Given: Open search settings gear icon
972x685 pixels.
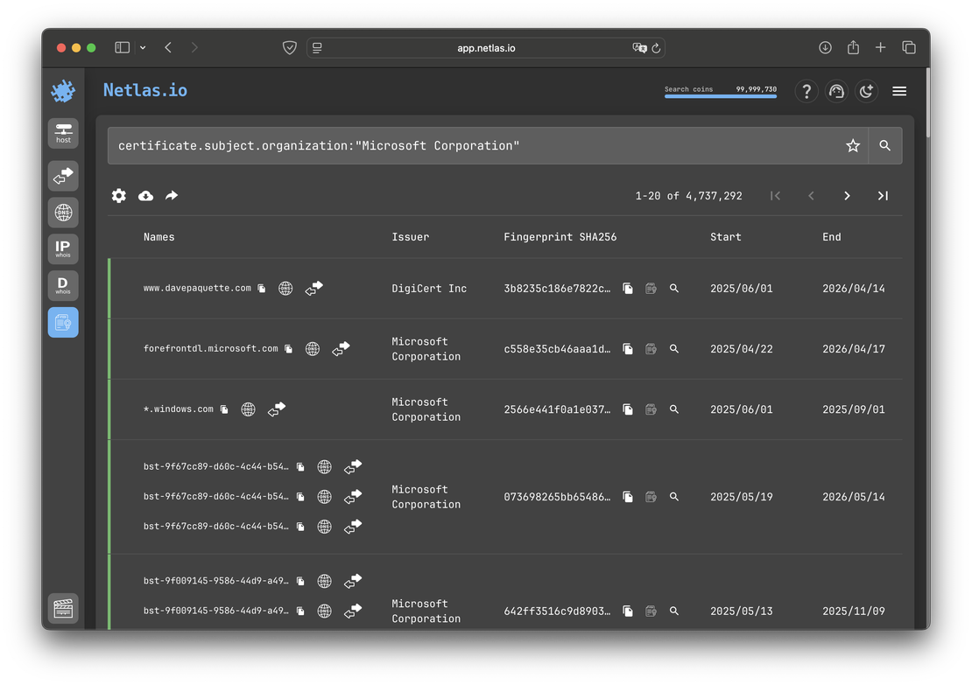Looking at the screenshot, I should (119, 196).
